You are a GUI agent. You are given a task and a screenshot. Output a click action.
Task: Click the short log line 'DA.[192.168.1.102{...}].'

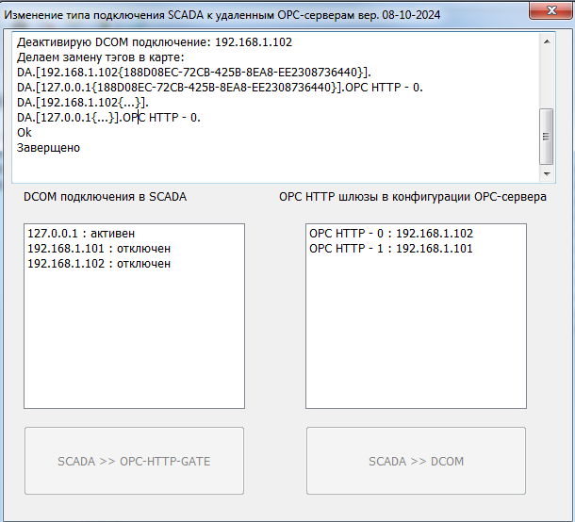(x=83, y=103)
